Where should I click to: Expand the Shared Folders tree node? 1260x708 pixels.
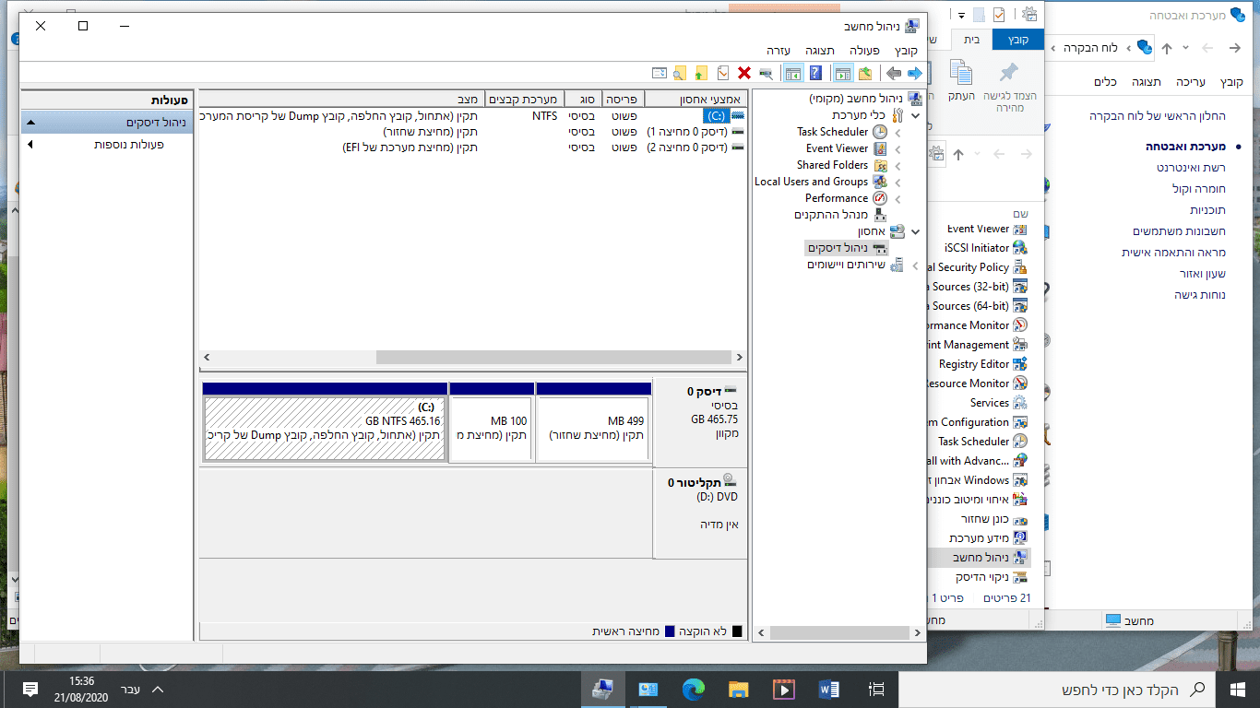pyautogui.click(x=898, y=165)
